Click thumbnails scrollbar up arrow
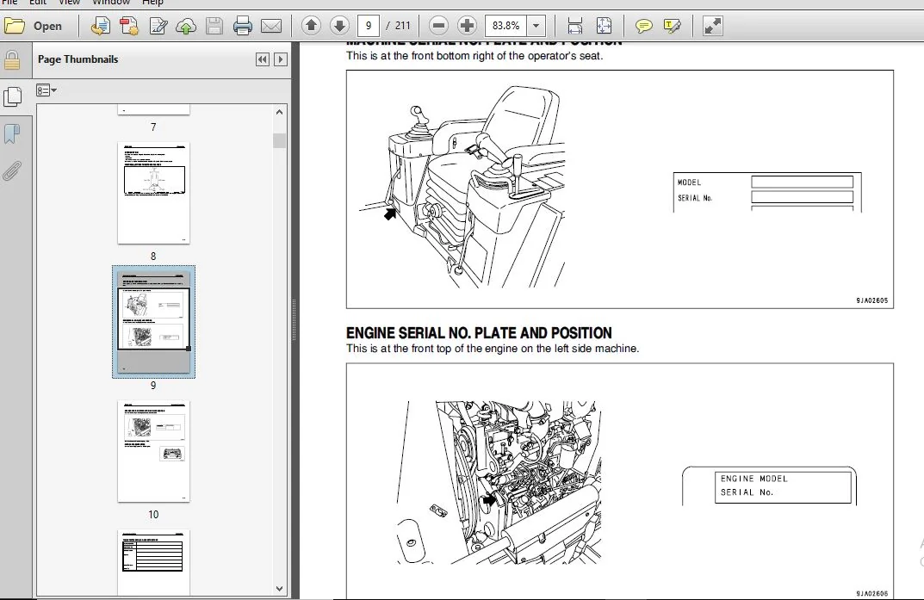 pyautogui.click(x=279, y=112)
